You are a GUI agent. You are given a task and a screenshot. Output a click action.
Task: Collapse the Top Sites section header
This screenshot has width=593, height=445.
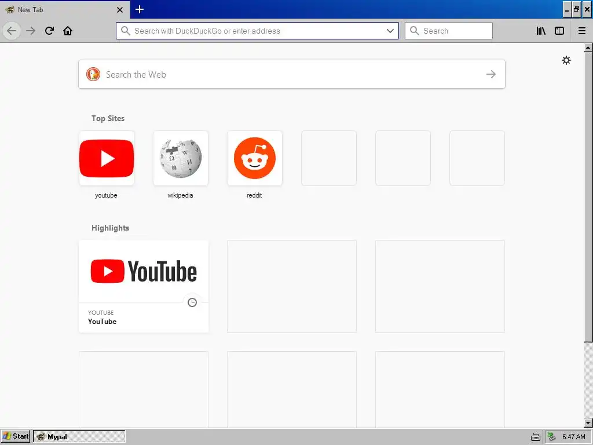pos(108,118)
